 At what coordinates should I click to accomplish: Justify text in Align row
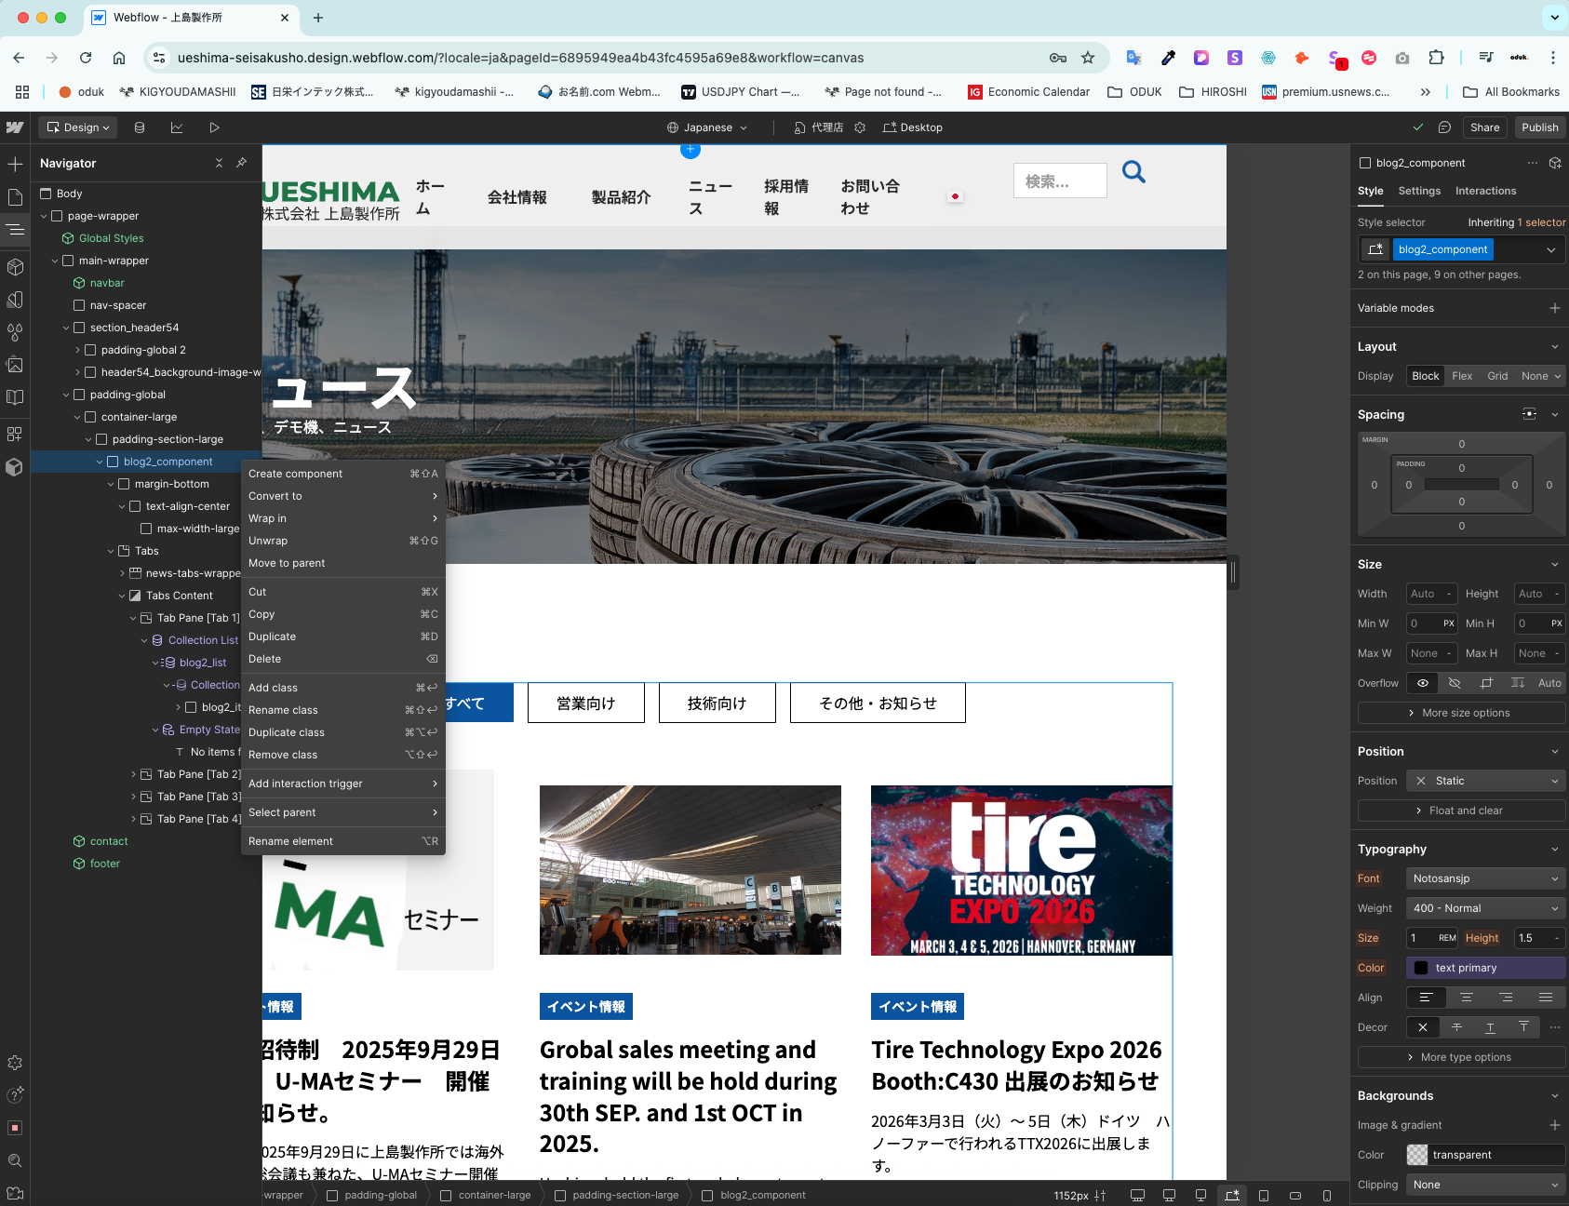click(1546, 998)
